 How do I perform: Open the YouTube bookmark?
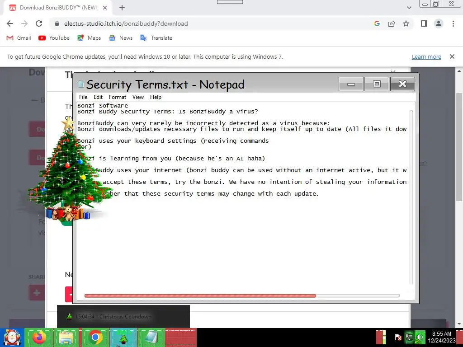(x=54, y=38)
